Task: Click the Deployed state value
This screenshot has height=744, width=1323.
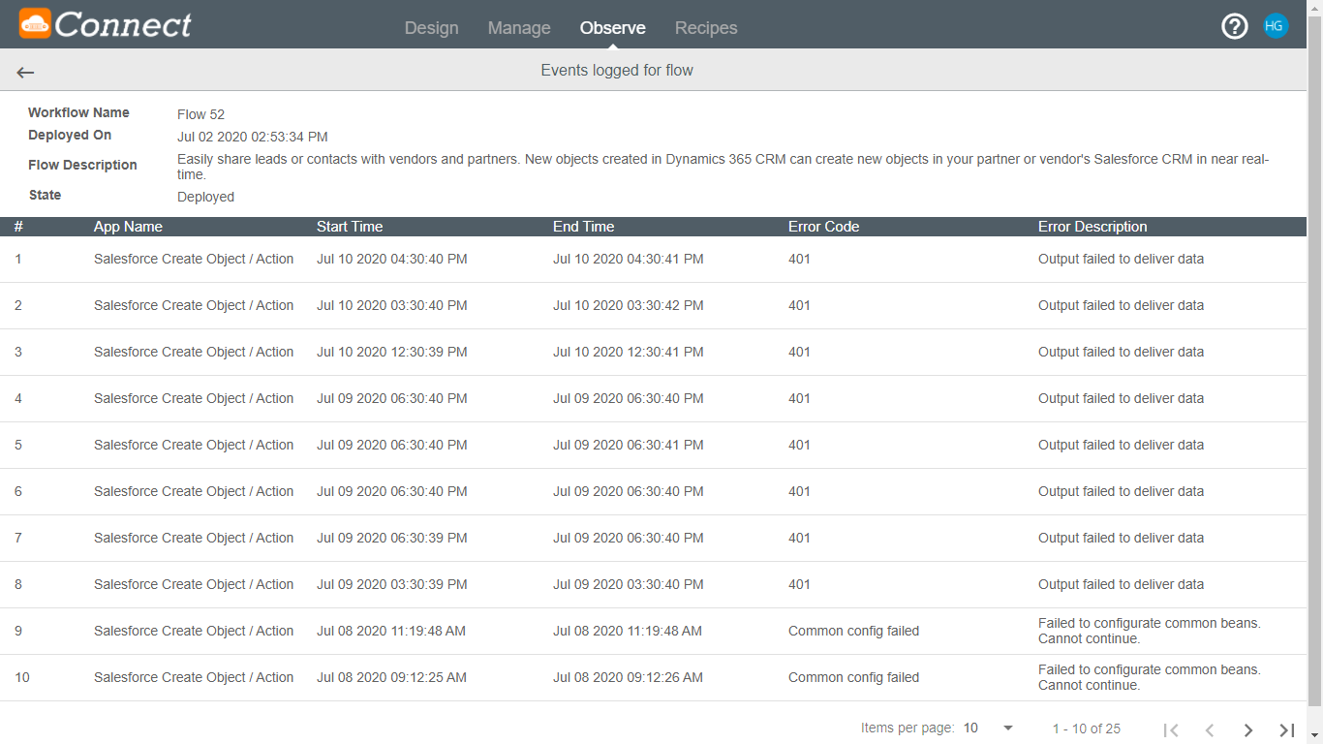Action: [205, 197]
